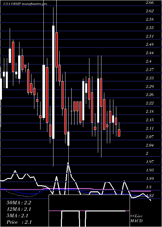Viewport: 162px width, 227px height.
Task: Select the 5MA : 2.1 readout
Action: coord(17,216)
